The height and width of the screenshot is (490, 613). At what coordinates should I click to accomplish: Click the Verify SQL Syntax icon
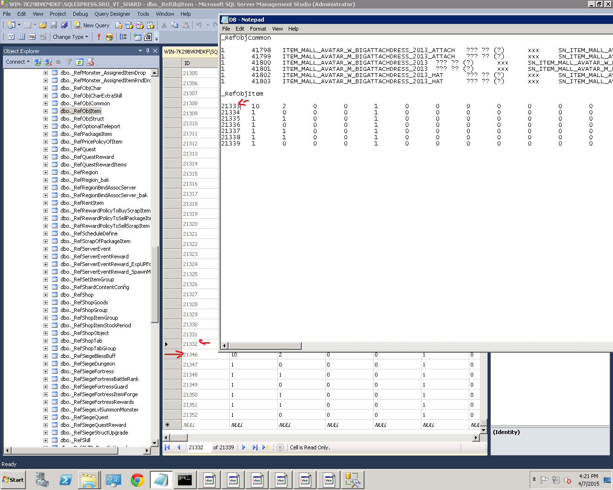pyautogui.click(x=110, y=37)
